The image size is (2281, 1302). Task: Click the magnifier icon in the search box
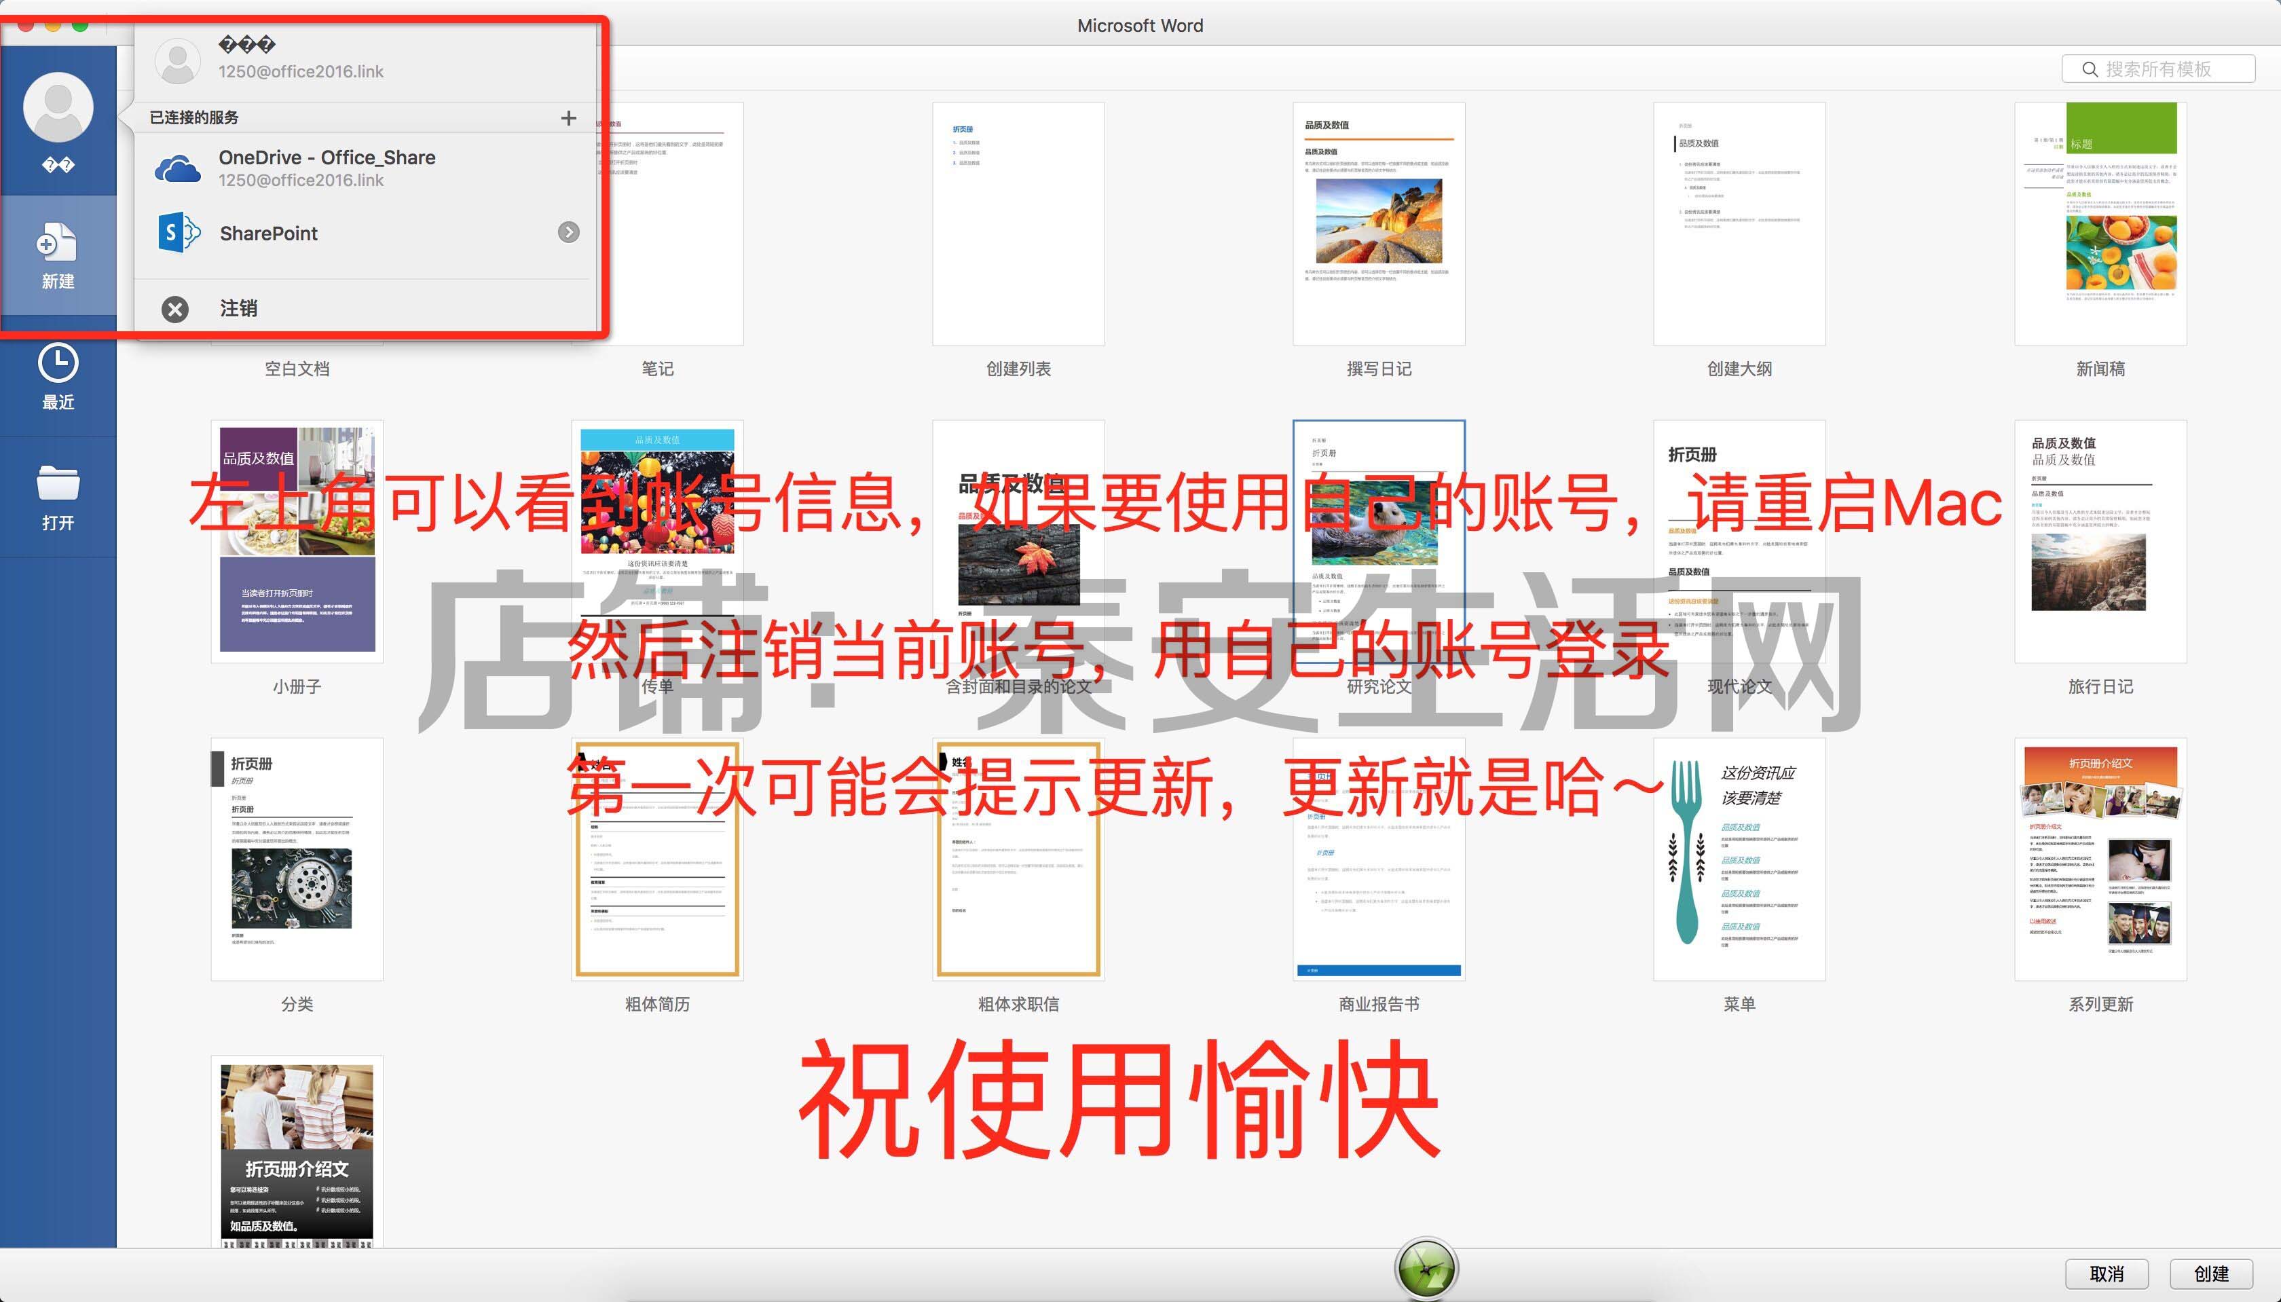pyautogui.click(x=2090, y=69)
